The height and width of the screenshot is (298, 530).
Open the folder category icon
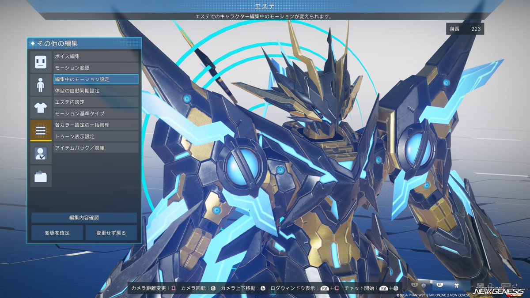(x=41, y=176)
